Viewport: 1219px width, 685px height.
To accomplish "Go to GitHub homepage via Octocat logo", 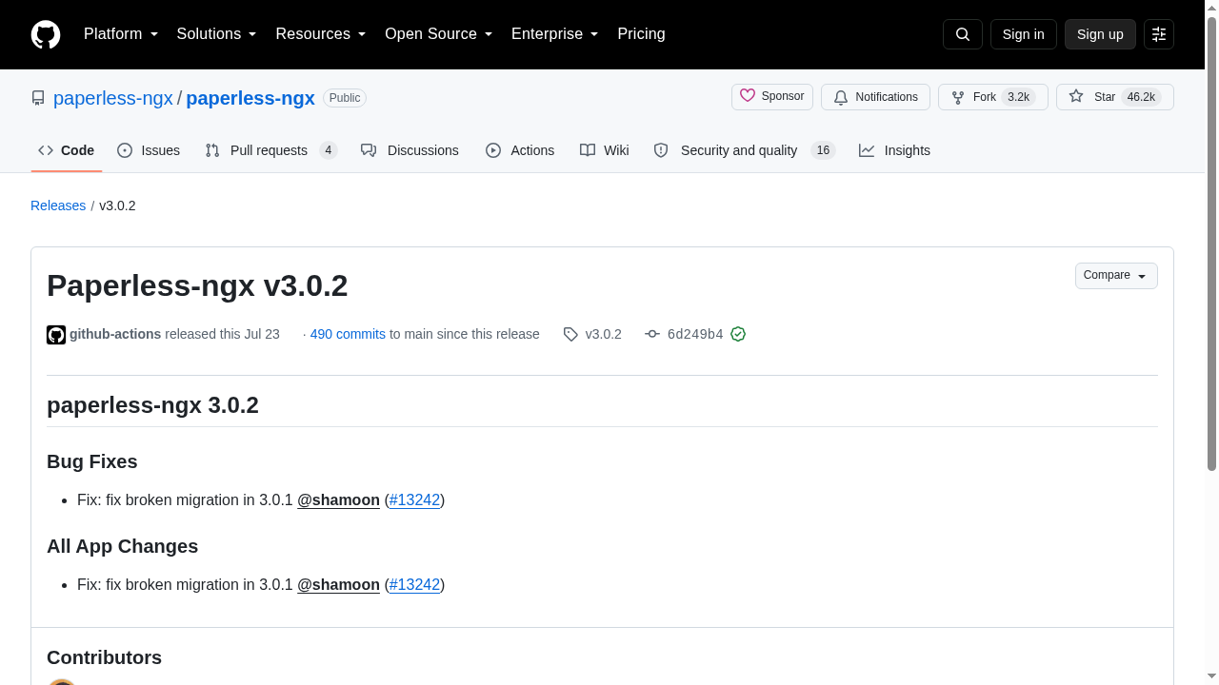I will pyautogui.click(x=46, y=34).
